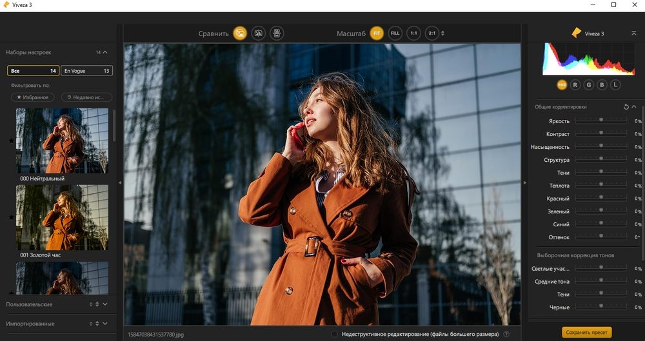Set zoom to FILL

click(395, 33)
